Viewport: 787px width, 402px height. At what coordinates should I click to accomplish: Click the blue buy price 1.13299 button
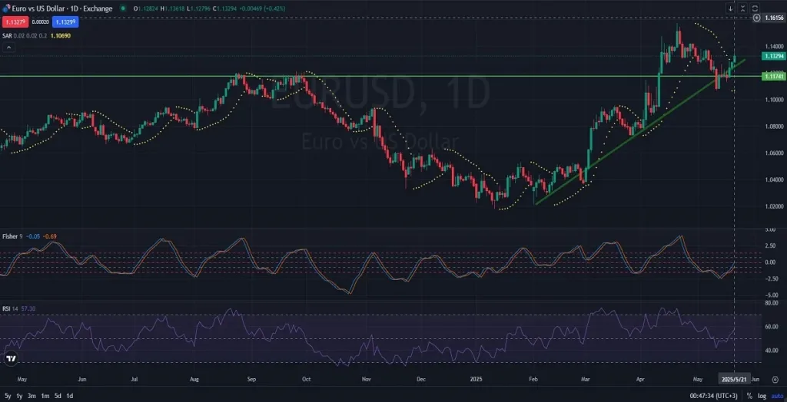tap(66, 21)
